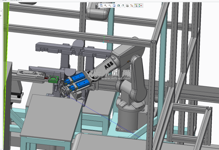Select the Zoom Out tool
Screen dimensions: 219x150
click(110, 5)
